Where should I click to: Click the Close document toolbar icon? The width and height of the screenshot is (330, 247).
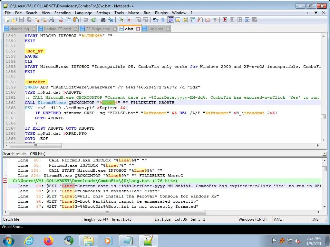(x=36, y=20)
